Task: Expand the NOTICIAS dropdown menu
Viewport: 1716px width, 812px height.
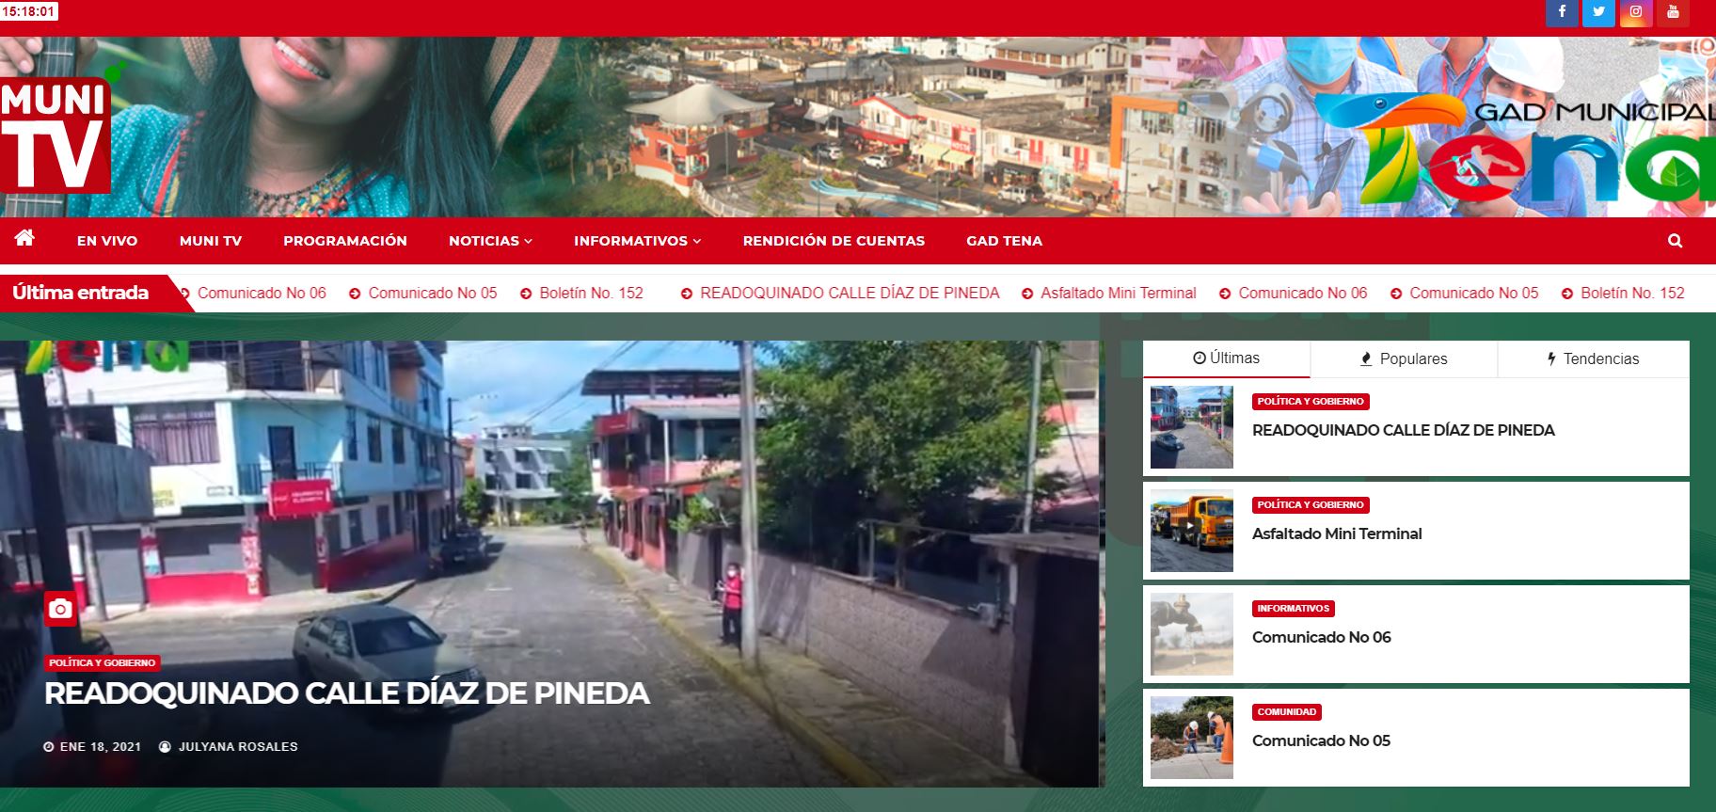Action: click(490, 241)
